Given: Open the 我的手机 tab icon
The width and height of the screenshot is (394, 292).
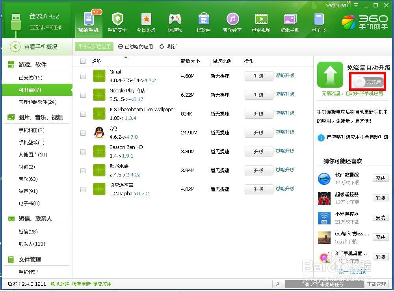Looking at the screenshot, I should pos(89,19).
